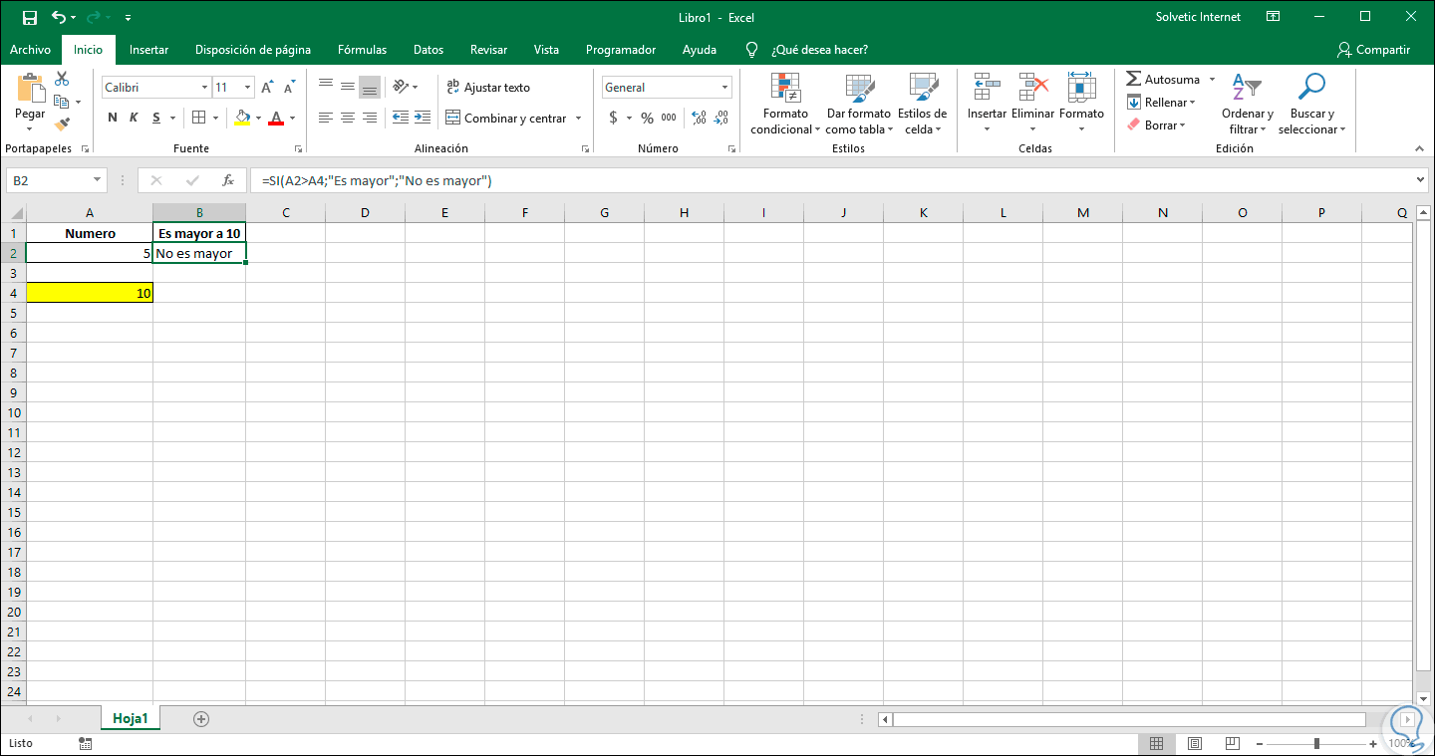Expand the Name Box dropdown showing B2

pos(97,180)
